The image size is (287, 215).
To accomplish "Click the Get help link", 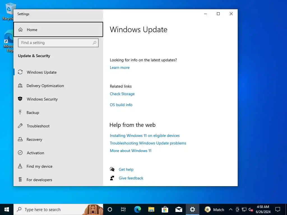I will coord(126,169).
